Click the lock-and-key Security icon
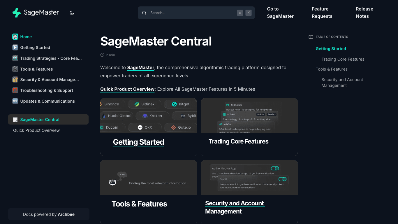This screenshot has height=224, width=398. pyautogui.click(x=15, y=79)
